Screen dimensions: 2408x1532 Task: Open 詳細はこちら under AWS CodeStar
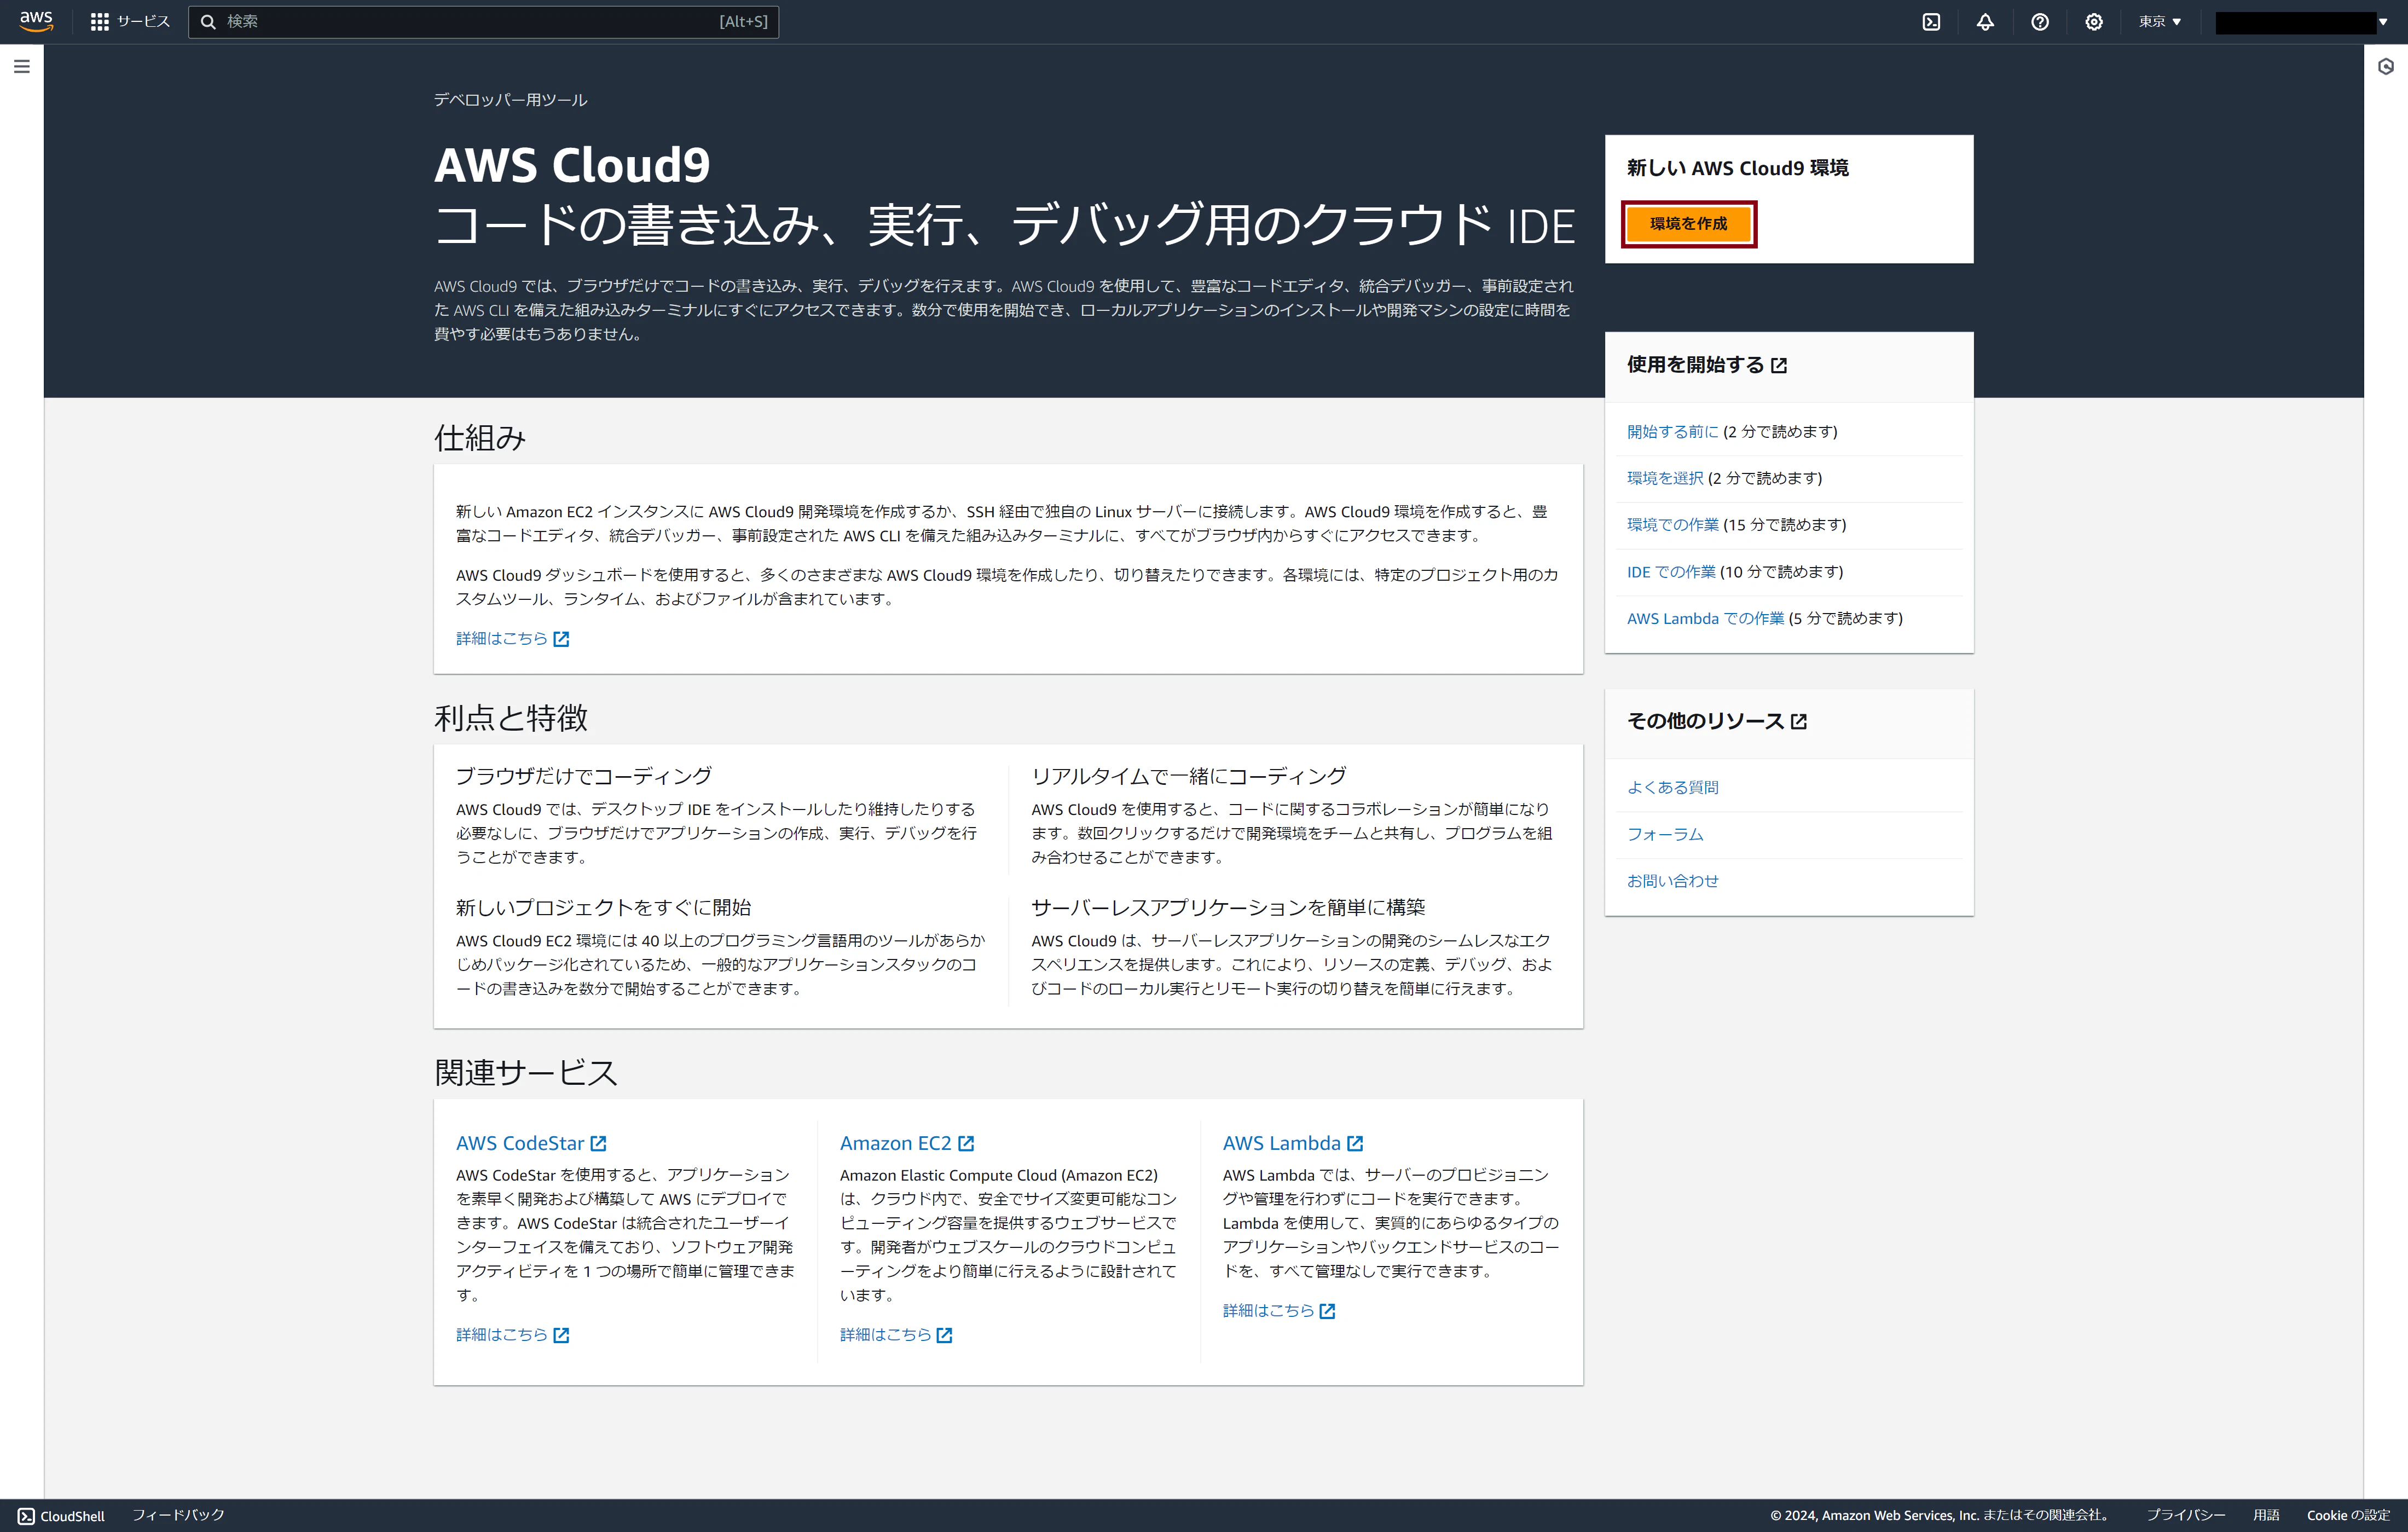[x=513, y=1335]
